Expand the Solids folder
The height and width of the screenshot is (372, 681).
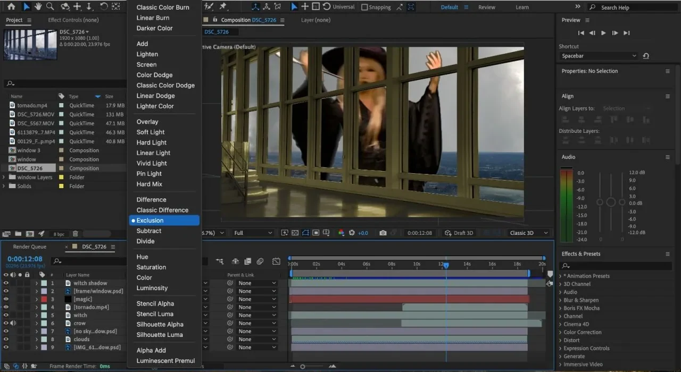click(5, 187)
